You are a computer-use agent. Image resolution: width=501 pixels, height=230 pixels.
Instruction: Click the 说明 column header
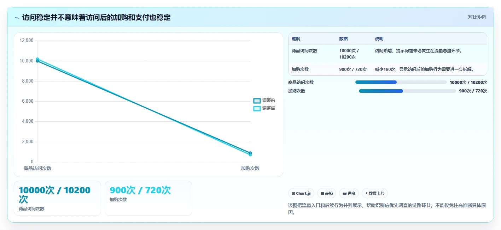pos(379,39)
